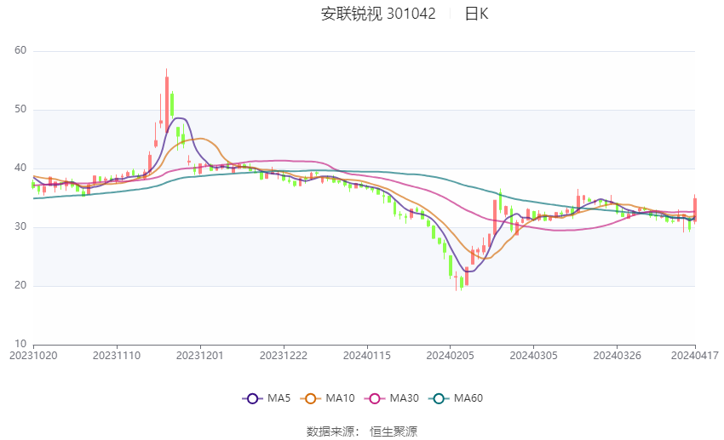
Task: Toggle the MA30 legend series
Action: [x=392, y=398]
